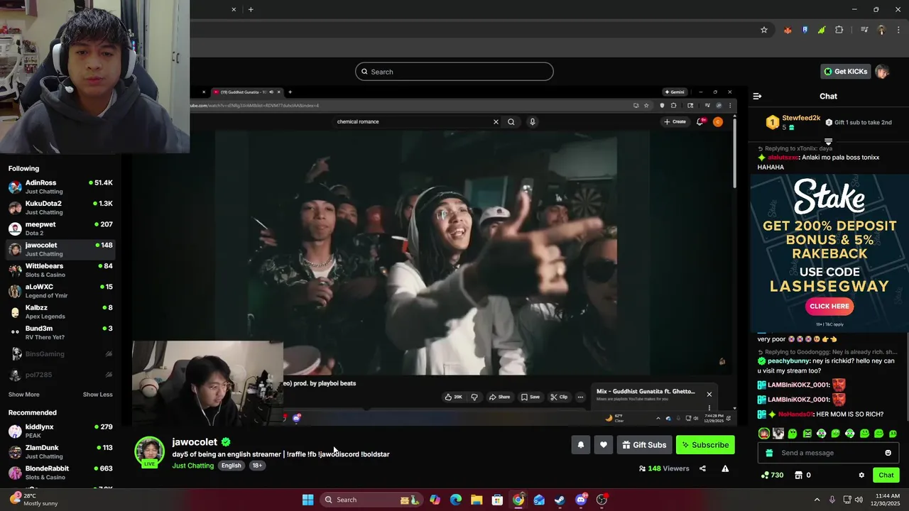Like the embedded YouTube video 39K

click(x=453, y=397)
